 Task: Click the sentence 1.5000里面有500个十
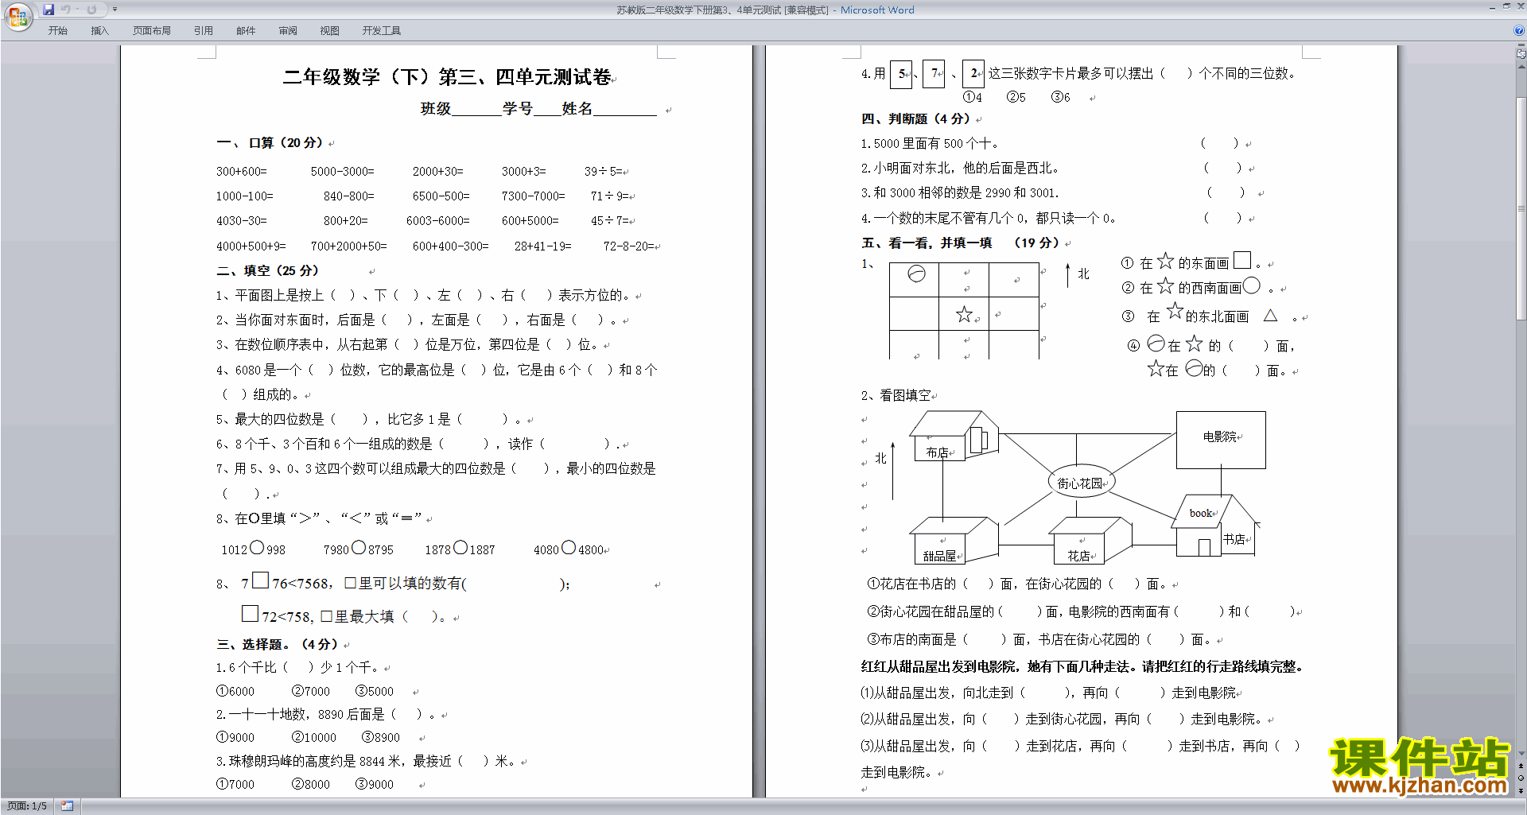coord(930,144)
